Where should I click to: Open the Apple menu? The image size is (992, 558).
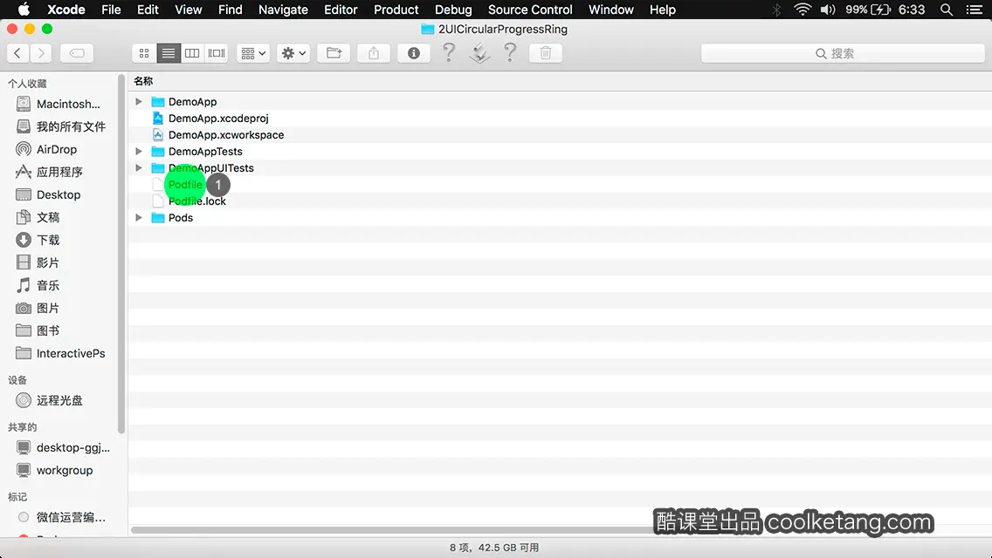click(24, 10)
